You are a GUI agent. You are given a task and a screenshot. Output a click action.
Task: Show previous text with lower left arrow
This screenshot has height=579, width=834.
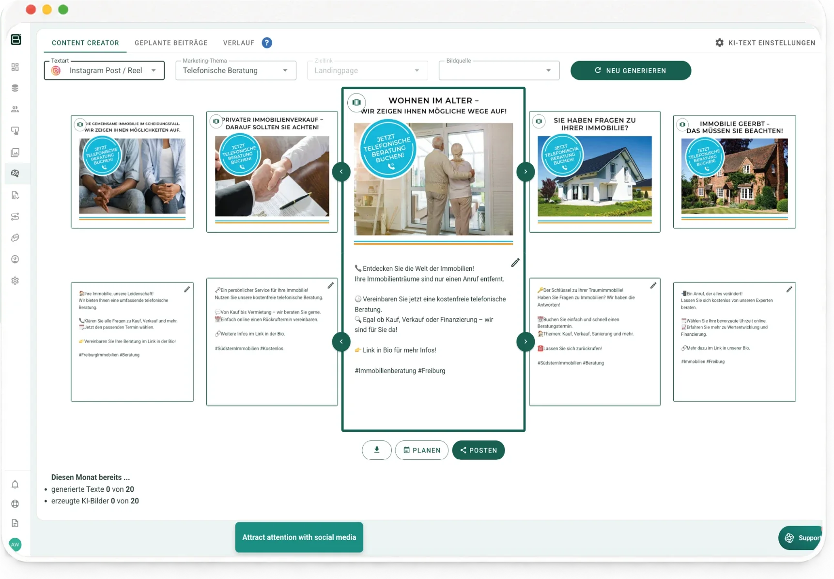[x=341, y=342]
